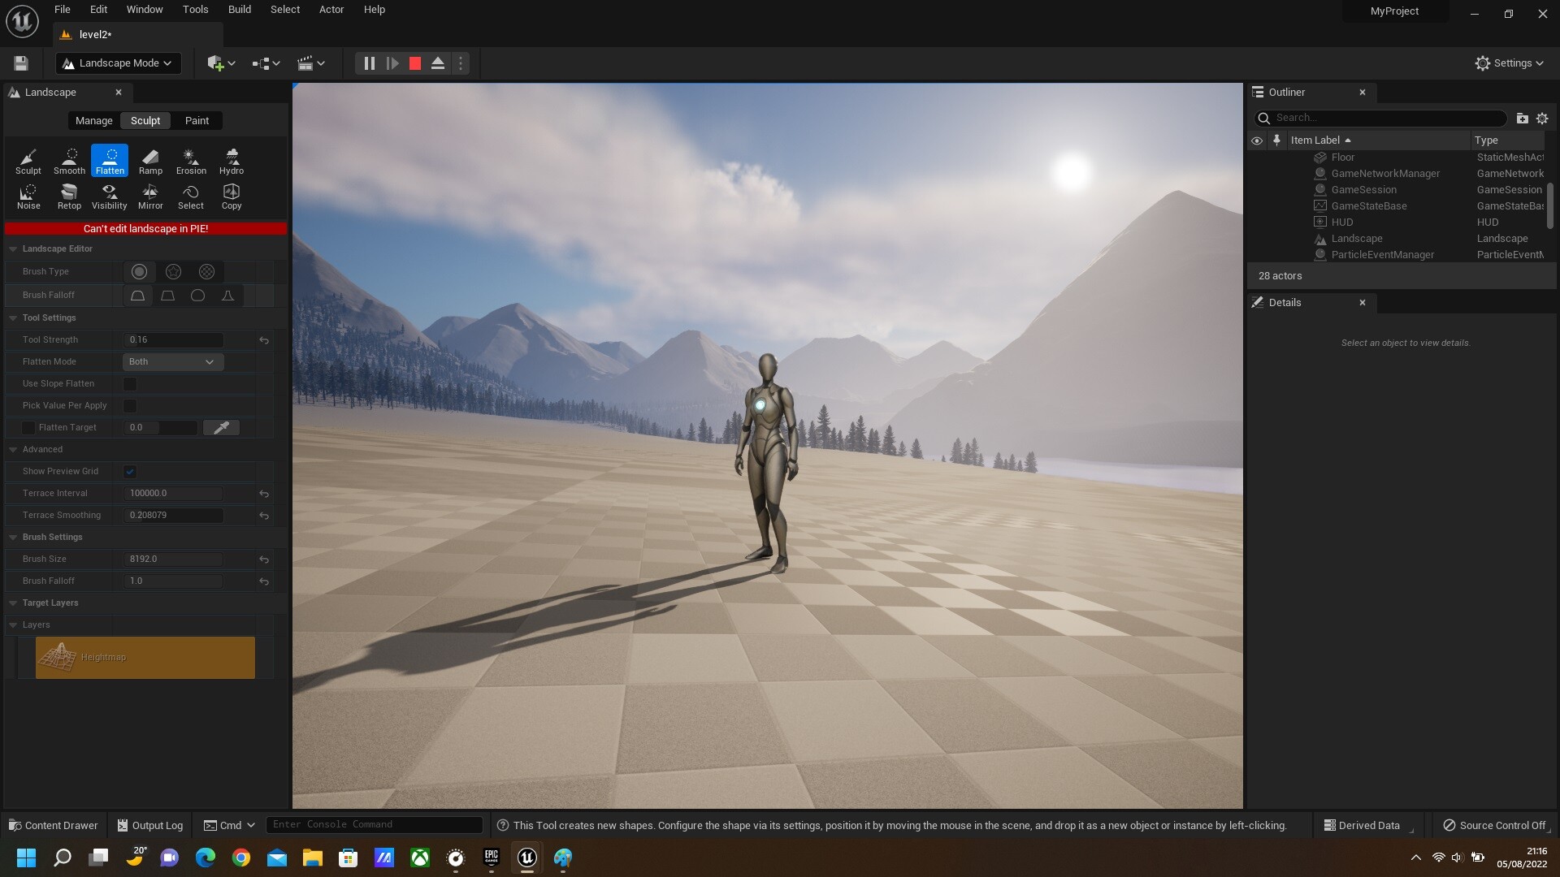Open the Blueprints toolbar dropdown

click(266, 63)
